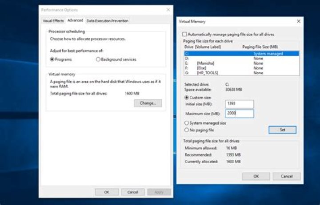
Task: Click the 1600 MB total paging value
Action: coord(132,94)
